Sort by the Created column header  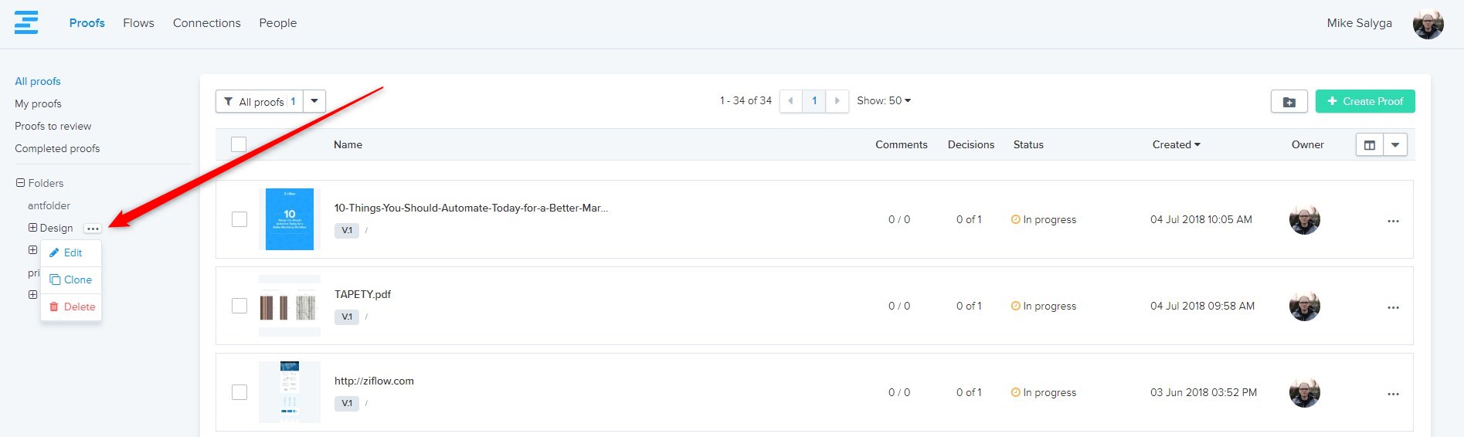point(1175,144)
